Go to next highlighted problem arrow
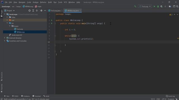179x100 pixels. [x=178, y=14]
